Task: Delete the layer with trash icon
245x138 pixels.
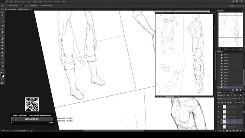Action: coord(240,131)
